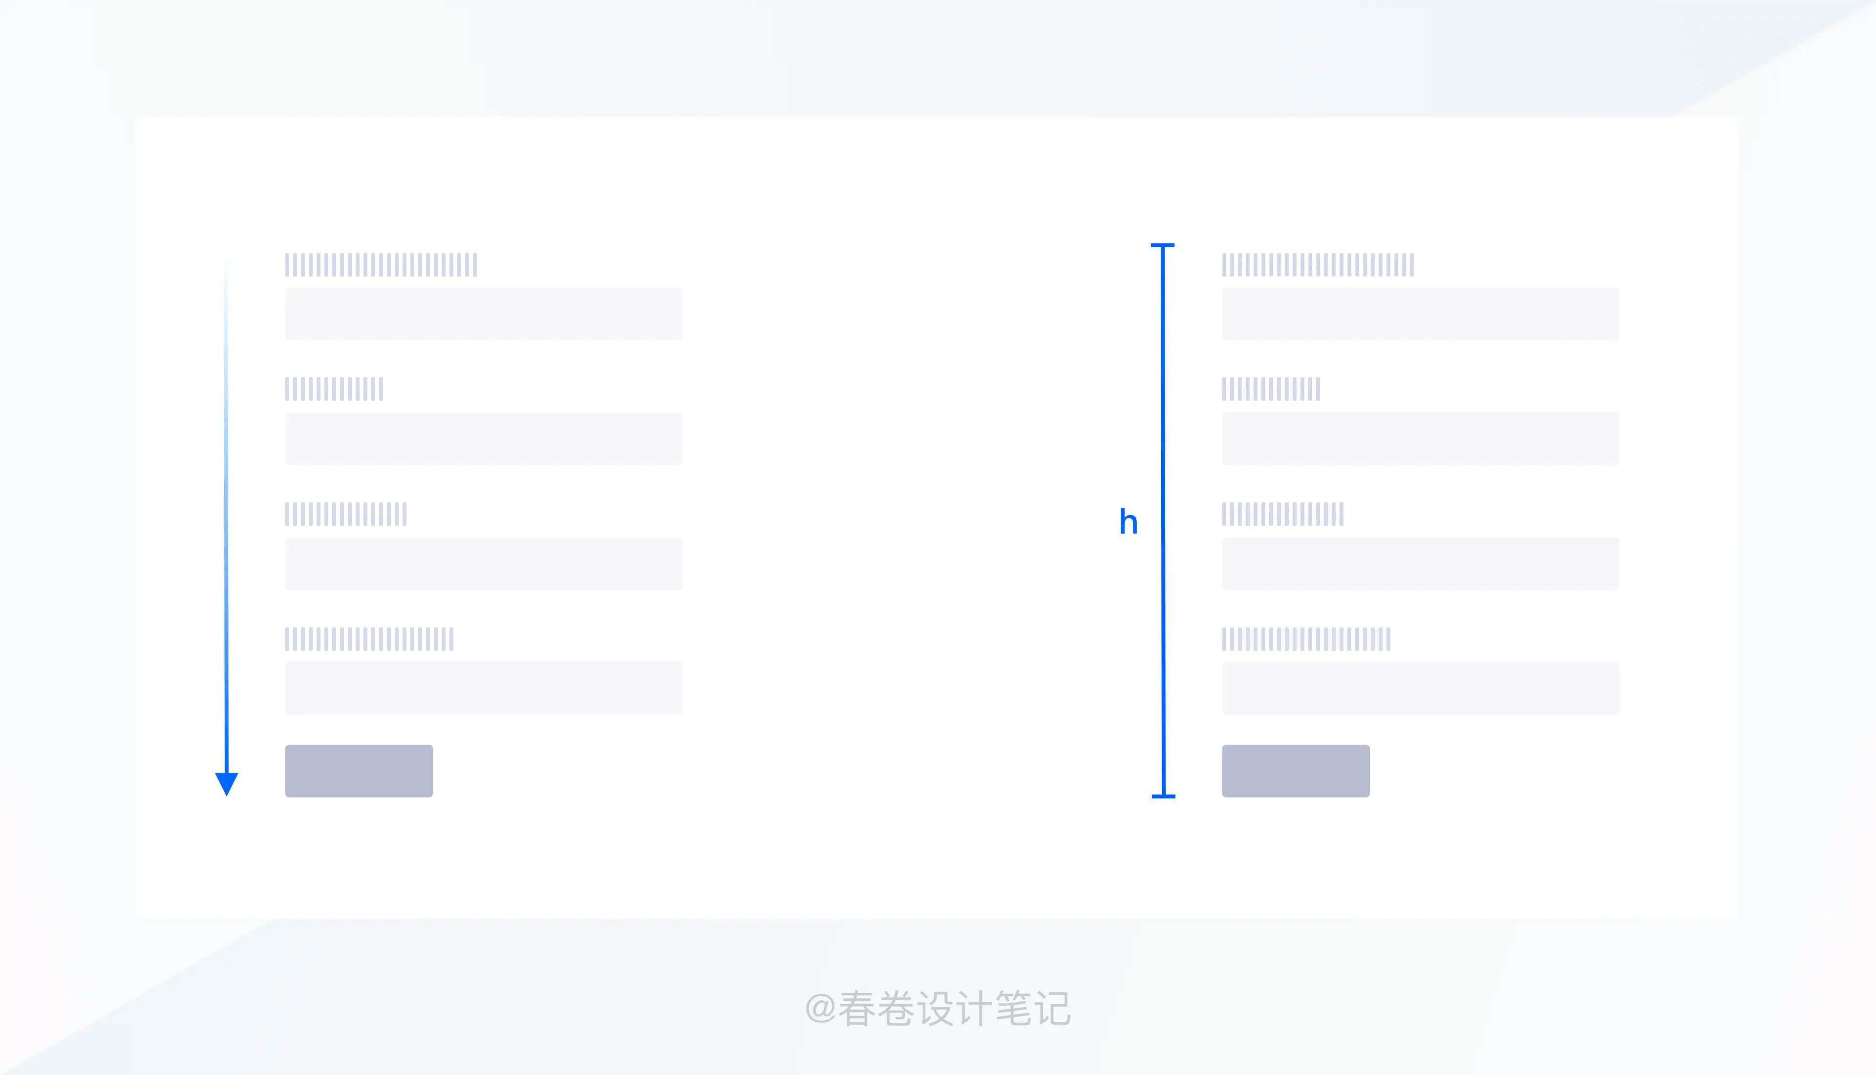Click the first field label in left form
Screen dimensions: 1876x1075
coord(381,264)
